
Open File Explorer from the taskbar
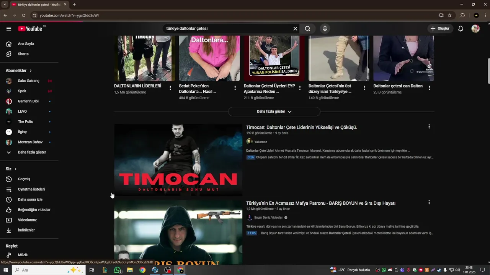click(x=130, y=270)
